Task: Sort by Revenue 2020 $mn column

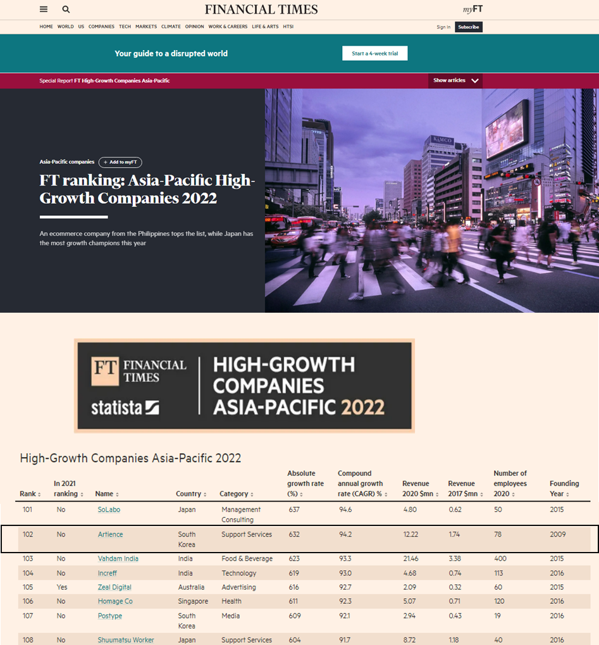Action: click(x=421, y=489)
